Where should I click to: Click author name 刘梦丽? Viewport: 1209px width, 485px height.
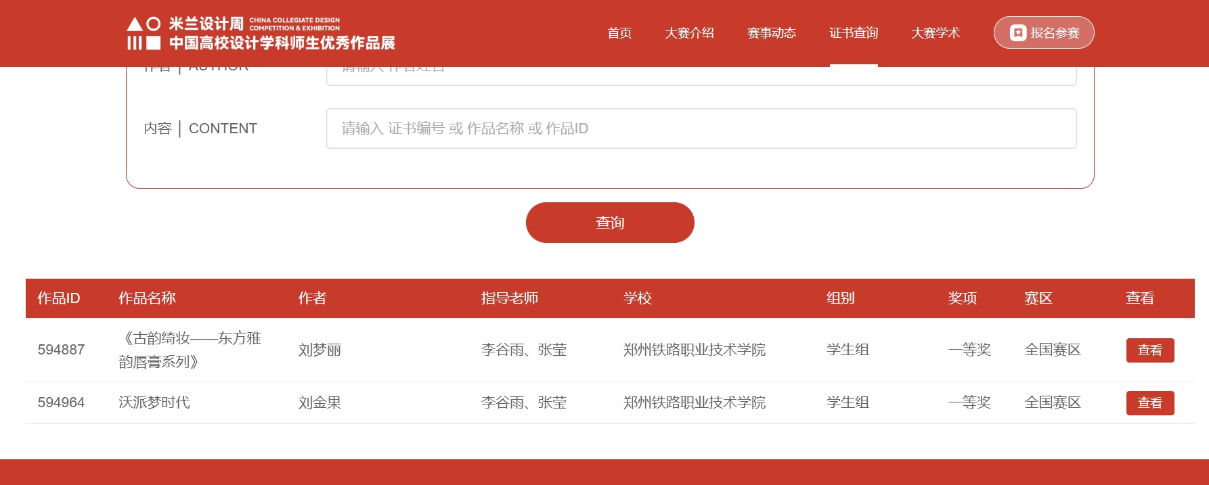coord(320,350)
